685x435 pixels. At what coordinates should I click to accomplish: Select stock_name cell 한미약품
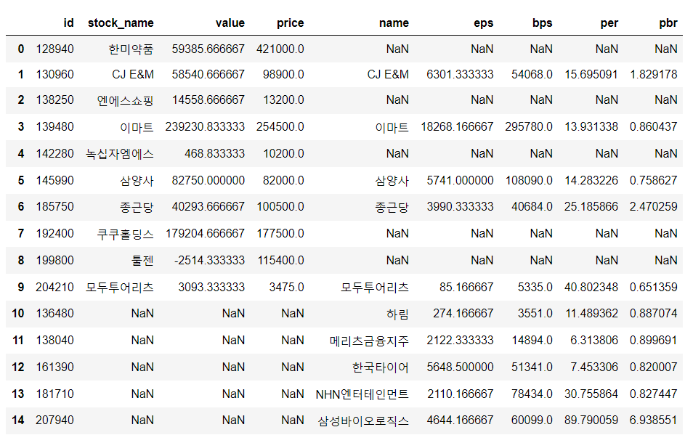[131, 49]
